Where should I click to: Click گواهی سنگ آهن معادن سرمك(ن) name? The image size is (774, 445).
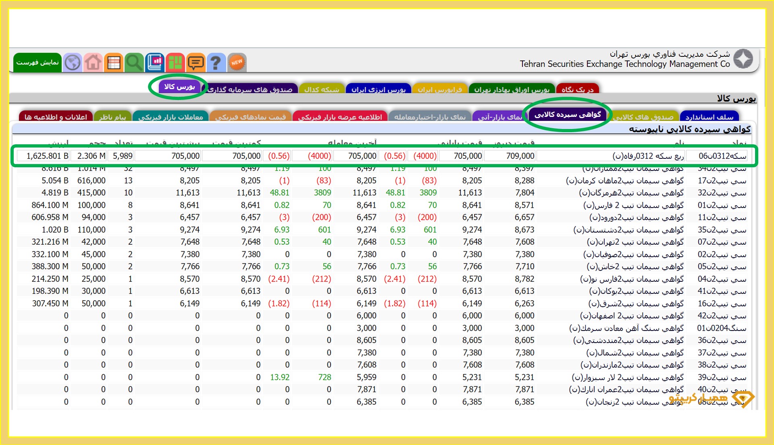click(x=626, y=328)
